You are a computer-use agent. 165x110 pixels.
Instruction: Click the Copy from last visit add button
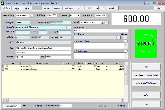pos(146,75)
